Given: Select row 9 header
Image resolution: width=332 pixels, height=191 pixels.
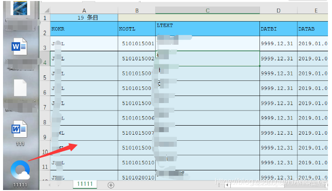Looking at the screenshot, I should [x=45, y=133].
